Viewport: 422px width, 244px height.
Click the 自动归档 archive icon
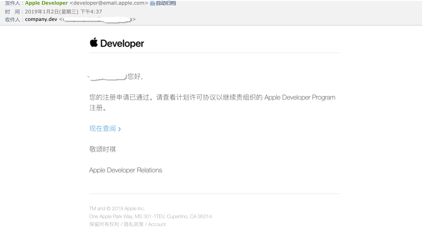pos(152,3)
